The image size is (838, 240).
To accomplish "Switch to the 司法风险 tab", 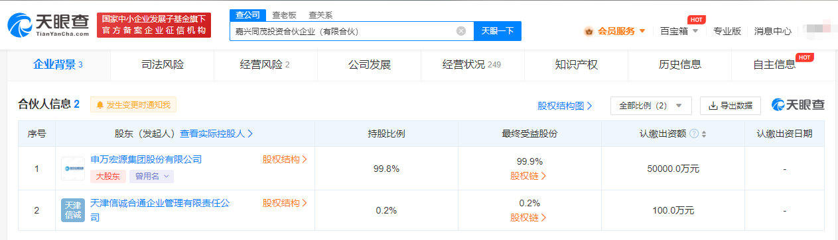I will tap(163, 65).
